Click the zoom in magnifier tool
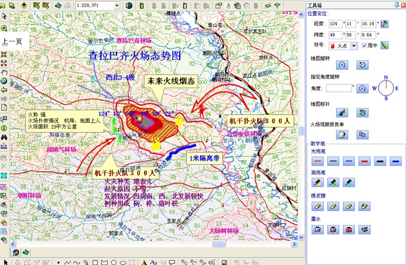Image resolution: width=407 pixels, height=265 pixels. [x=4, y=28]
